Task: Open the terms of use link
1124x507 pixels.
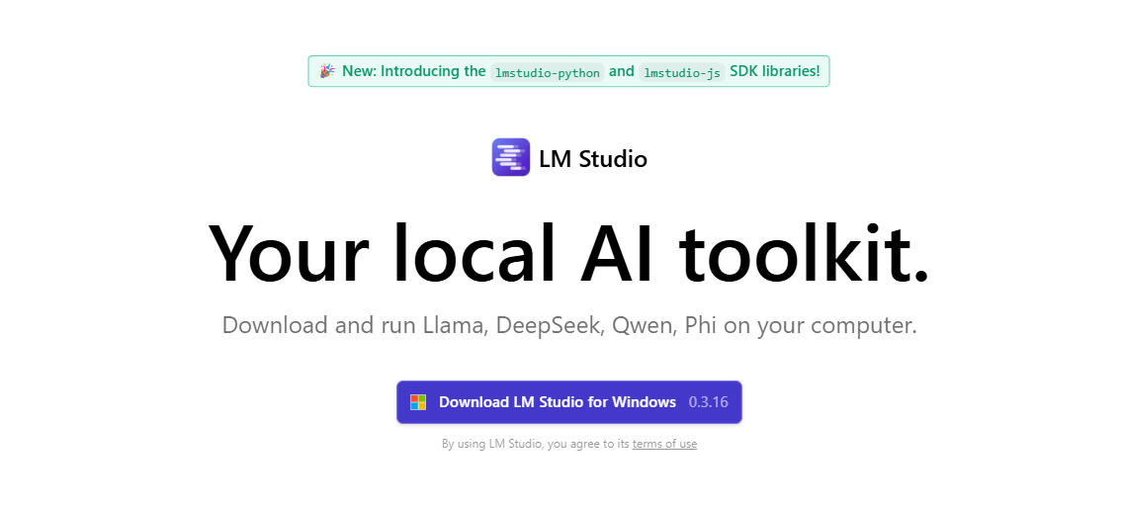Action: click(x=664, y=444)
